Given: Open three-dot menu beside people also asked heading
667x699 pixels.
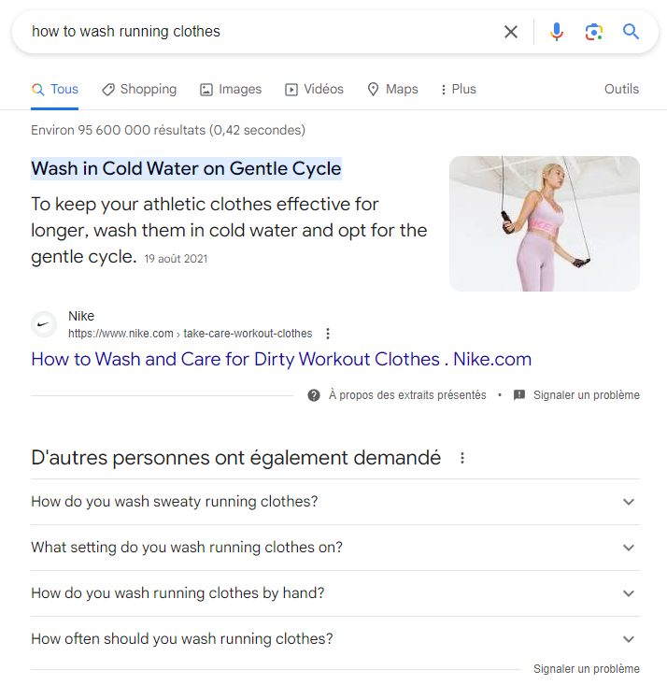Looking at the screenshot, I should pos(461,459).
